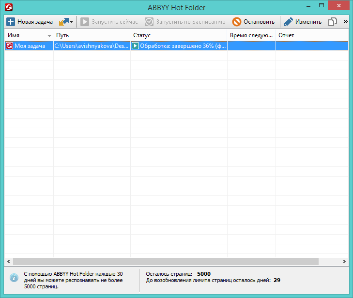Click the horizontal scrollbar left arrow
The width and height of the screenshot is (353, 298).
tap(9, 261)
